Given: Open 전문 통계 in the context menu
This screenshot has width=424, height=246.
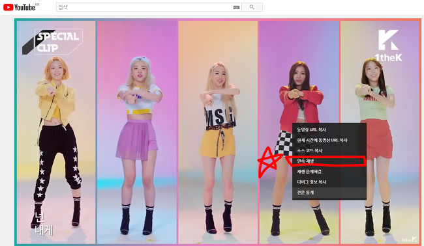Looking at the screenshot, I should click(x=329, y=193).
